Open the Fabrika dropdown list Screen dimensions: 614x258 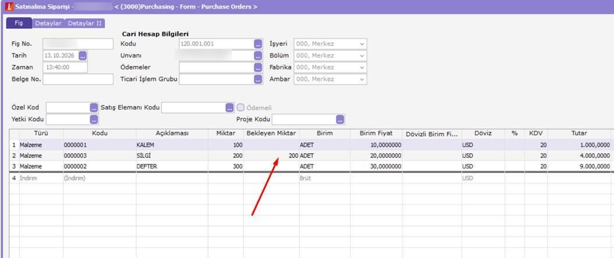(x=362, y=68)
